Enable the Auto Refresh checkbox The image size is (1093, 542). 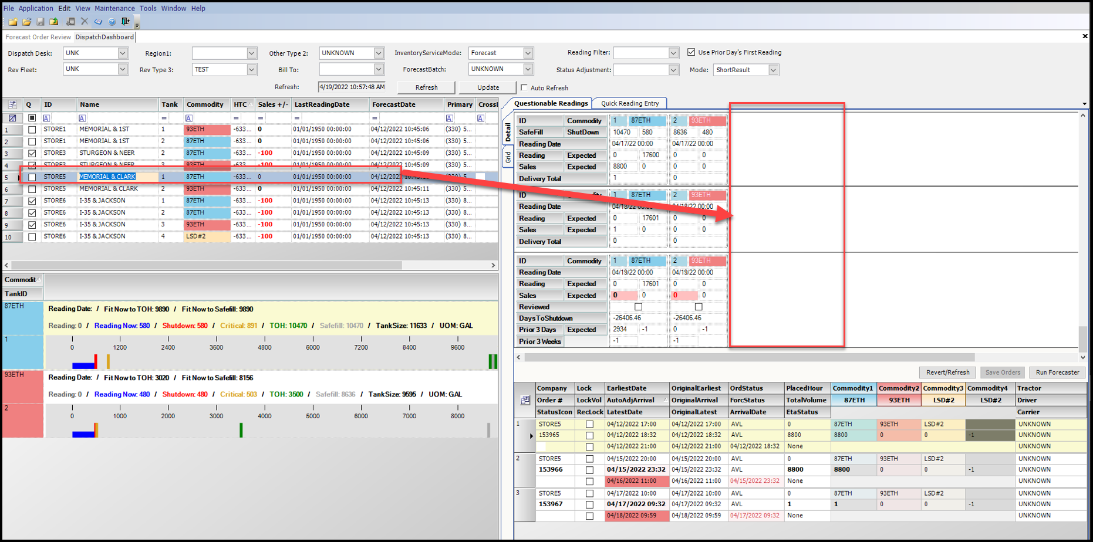tap(524, 88)
